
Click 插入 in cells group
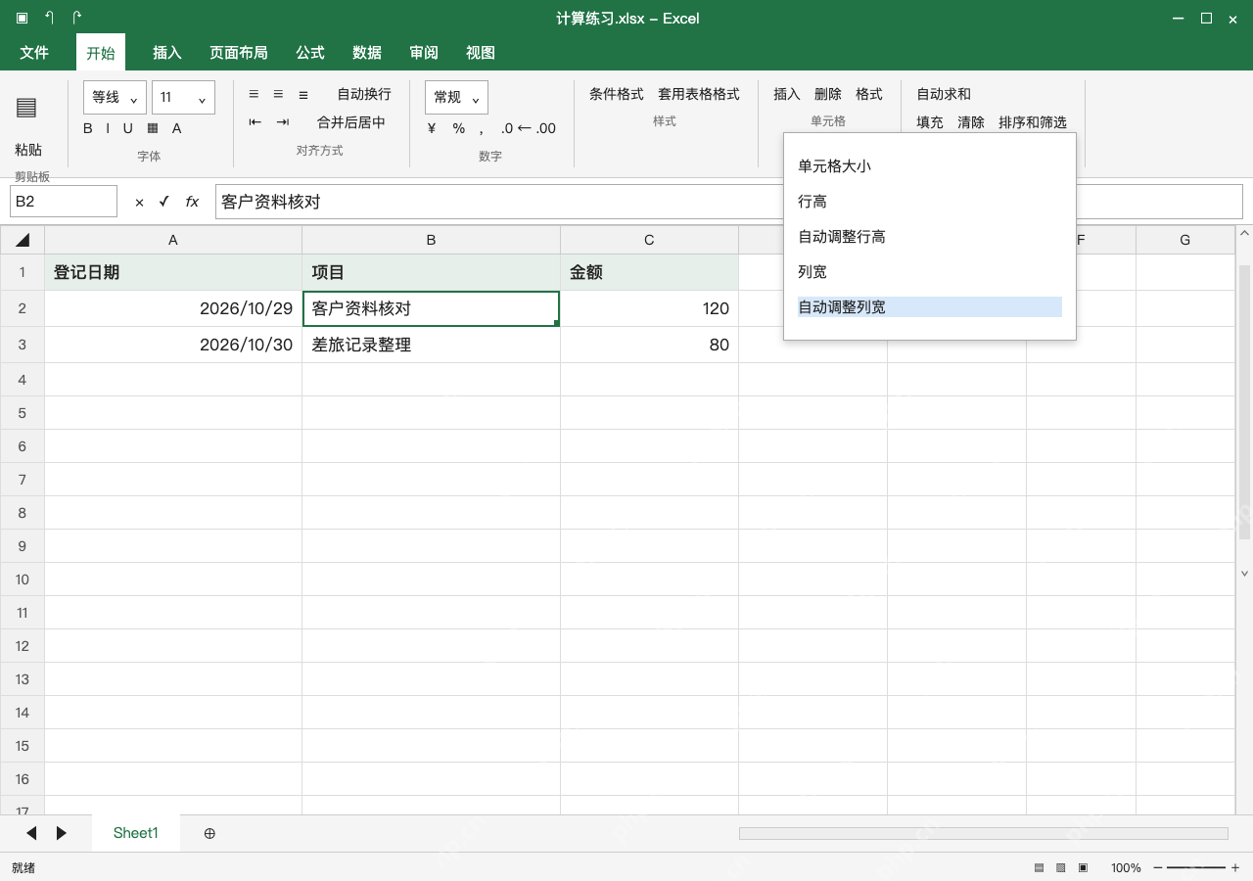787,94
